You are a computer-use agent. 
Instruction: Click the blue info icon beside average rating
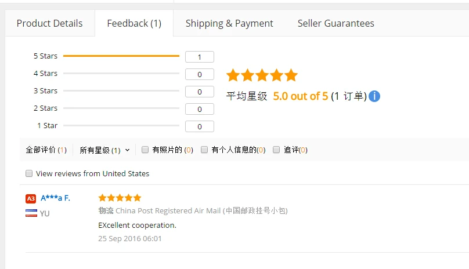tap(374, 96)
